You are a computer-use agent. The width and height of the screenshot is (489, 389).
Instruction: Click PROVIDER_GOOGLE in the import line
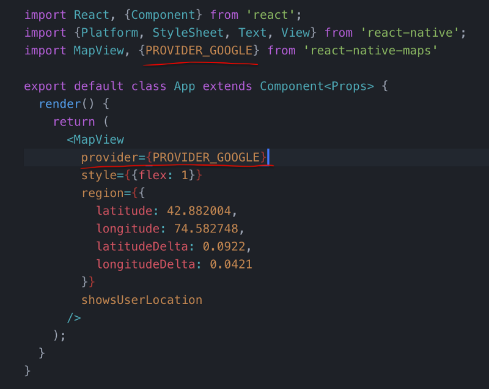click(x=199, y=50)
